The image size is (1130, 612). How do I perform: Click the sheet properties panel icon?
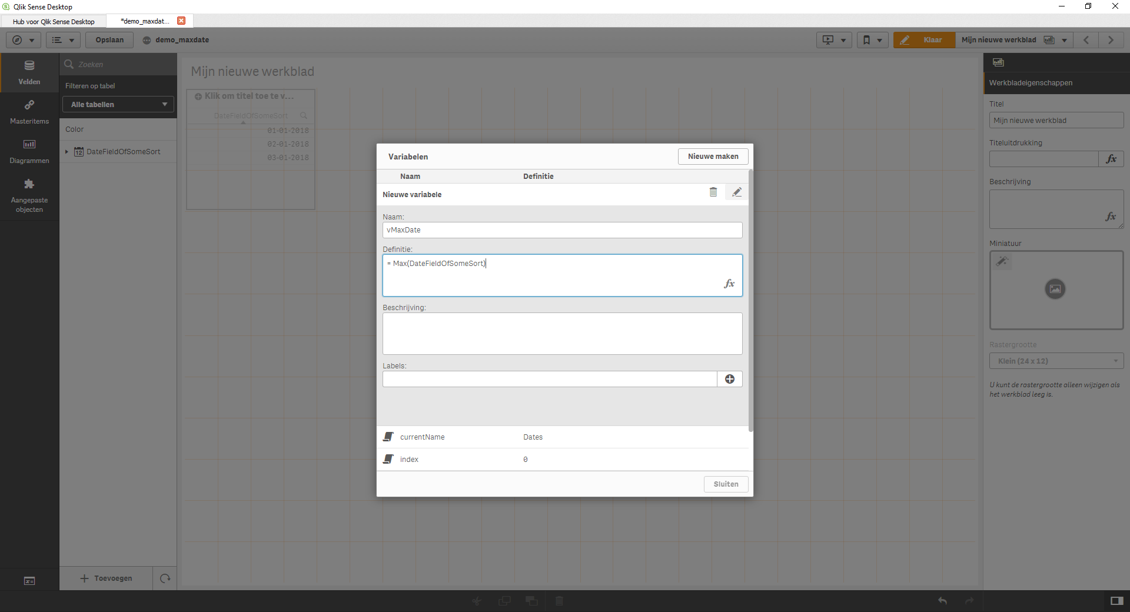point(998,62)
